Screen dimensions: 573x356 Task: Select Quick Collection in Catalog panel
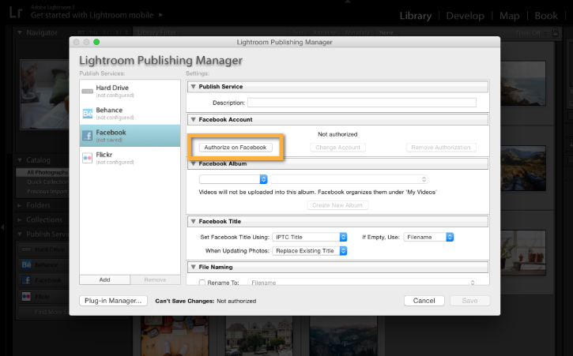pos(47,182)
